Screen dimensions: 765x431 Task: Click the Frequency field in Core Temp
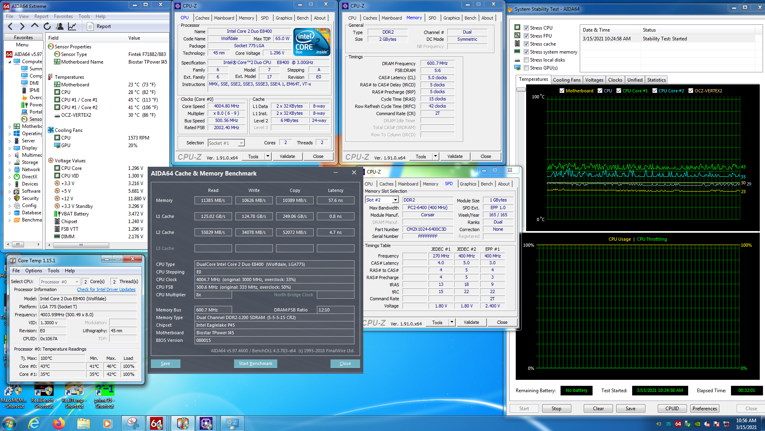pyautogui.click(x=88, y=315)
